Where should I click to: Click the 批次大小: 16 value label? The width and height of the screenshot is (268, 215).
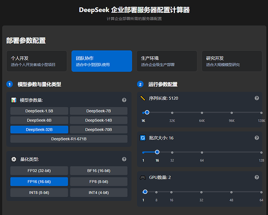pyautogui.click(x=161, y=138)
